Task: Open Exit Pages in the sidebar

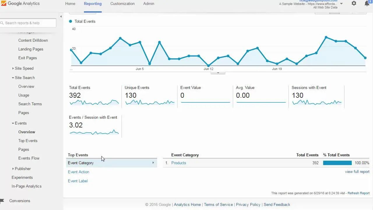Action: pos(28,58)
